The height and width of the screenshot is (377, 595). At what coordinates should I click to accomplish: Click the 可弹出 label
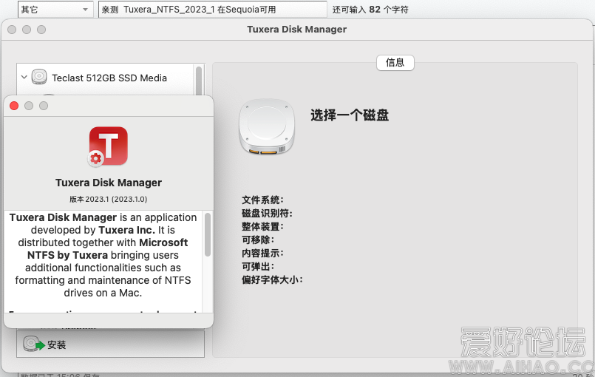(x=258, y=267)
